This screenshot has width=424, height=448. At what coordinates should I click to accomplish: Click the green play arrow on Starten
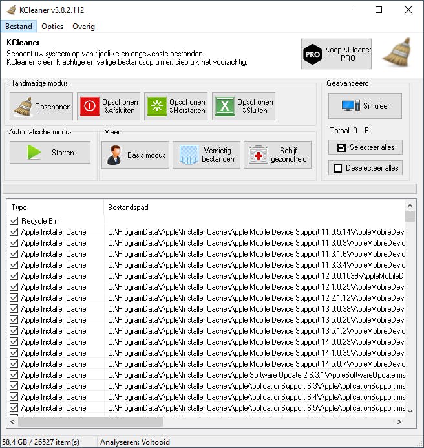click(x=34, y=152)
